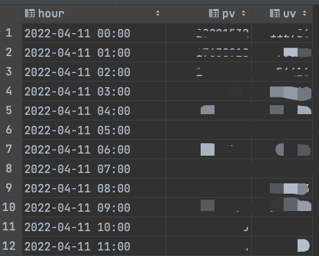Select pv cell in row 2
319x256 pixels.
pyautogui.click(x=208, y=53)
